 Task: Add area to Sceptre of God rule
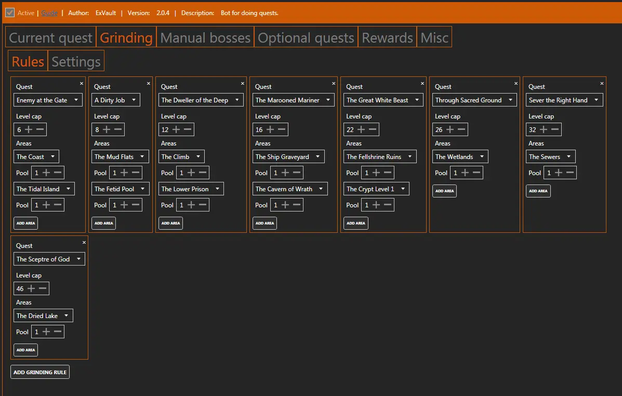pos(26,350)
